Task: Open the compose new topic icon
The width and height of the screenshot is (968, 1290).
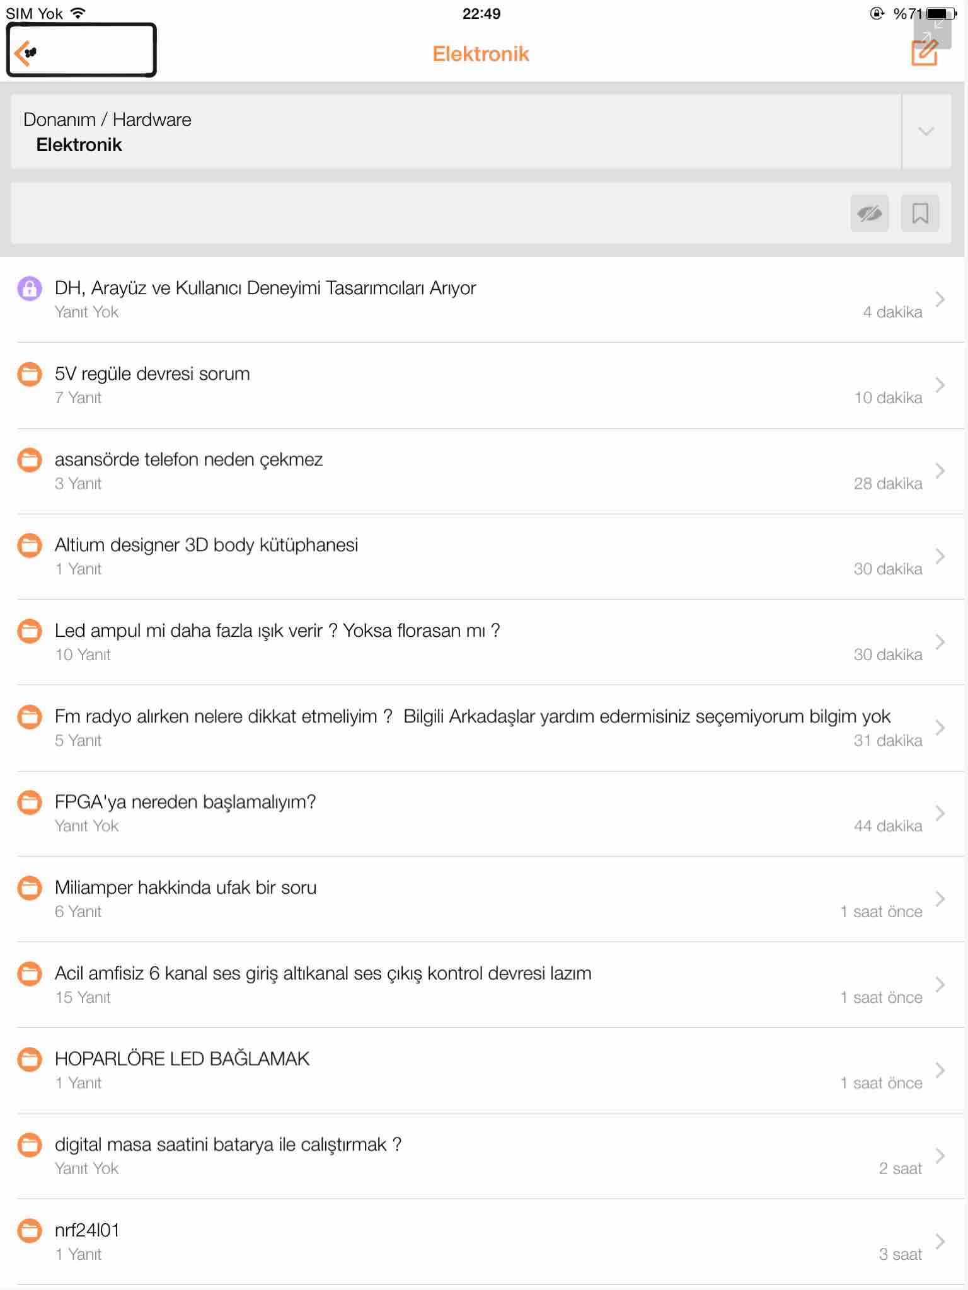Action: pyautogui.click(x=925, y=53)
